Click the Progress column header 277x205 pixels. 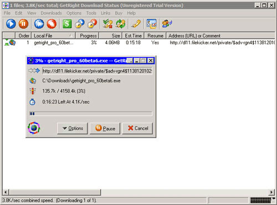click(x=88, y=35)
